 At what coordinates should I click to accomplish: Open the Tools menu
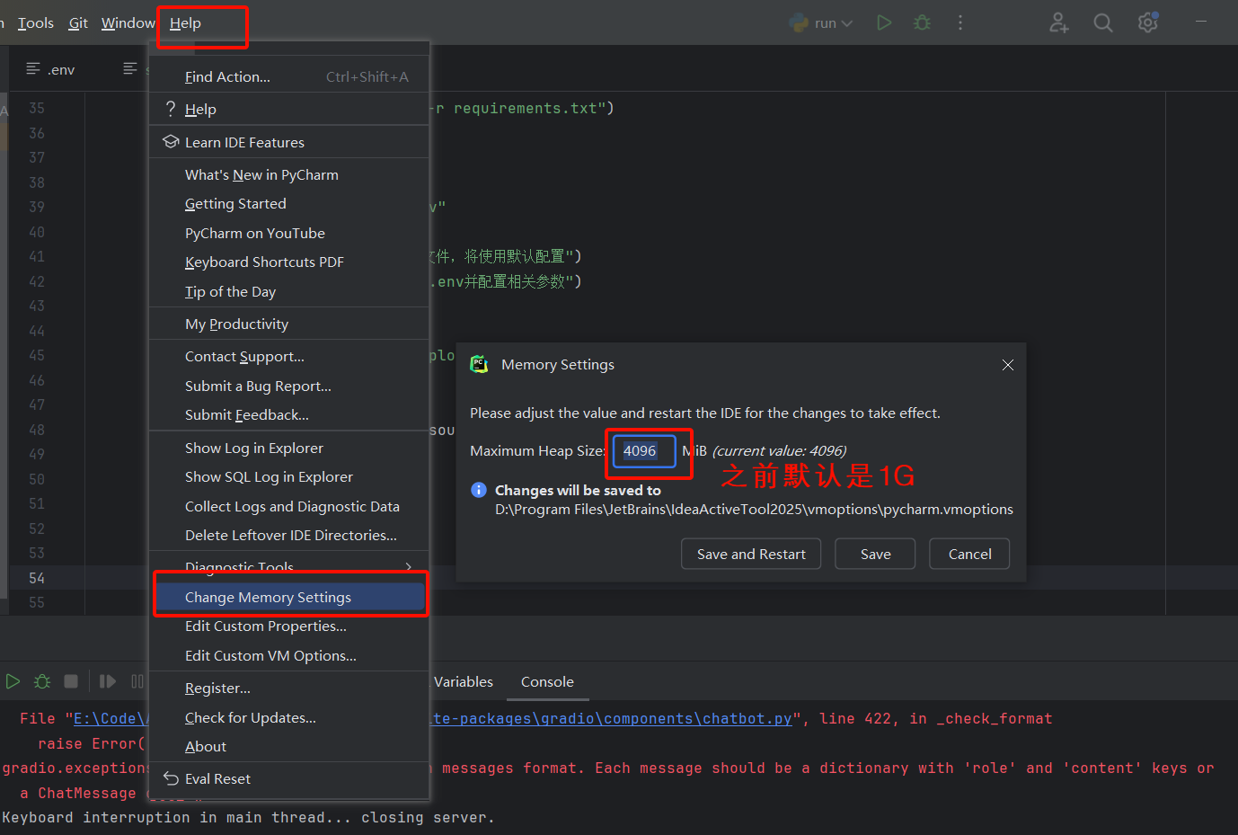36,22
